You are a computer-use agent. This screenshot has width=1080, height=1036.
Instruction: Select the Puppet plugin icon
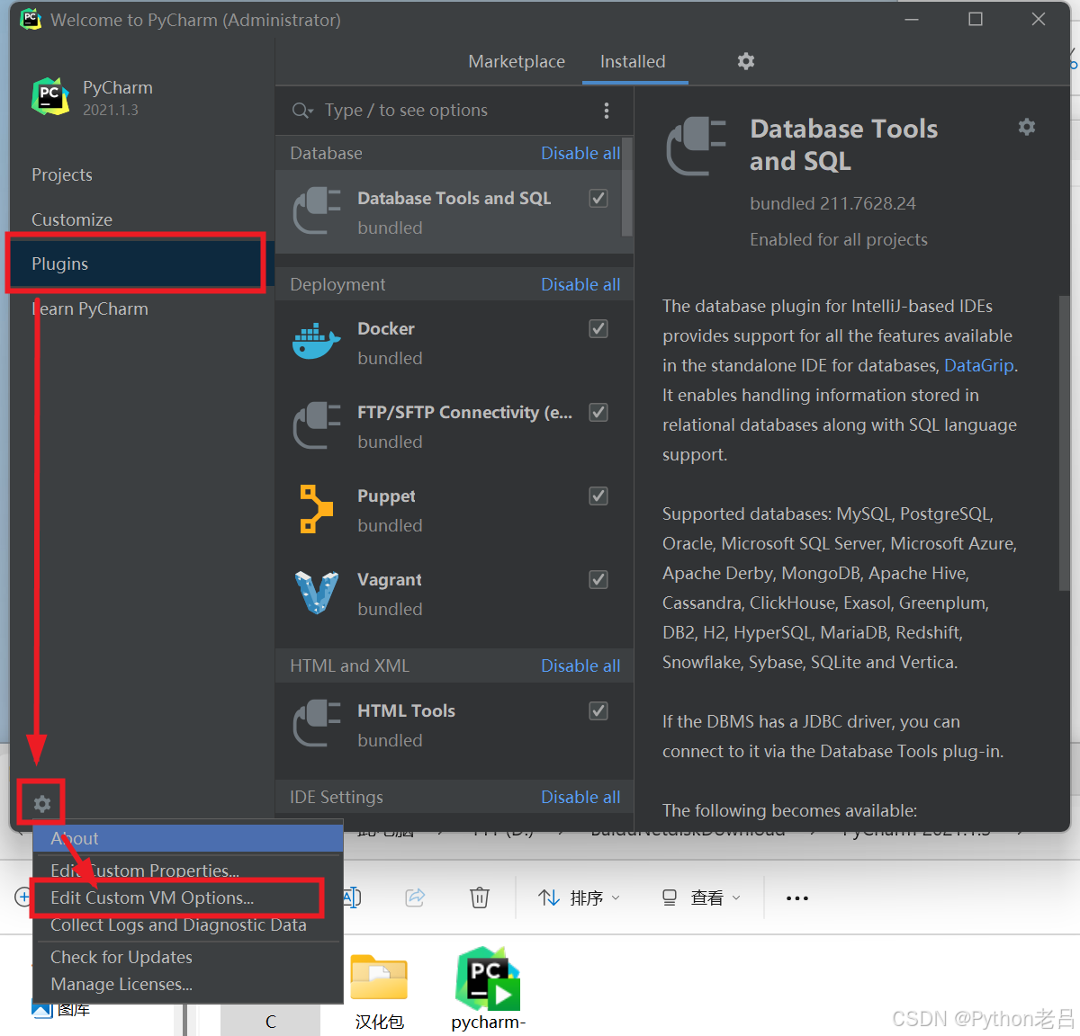pos(316,509)
